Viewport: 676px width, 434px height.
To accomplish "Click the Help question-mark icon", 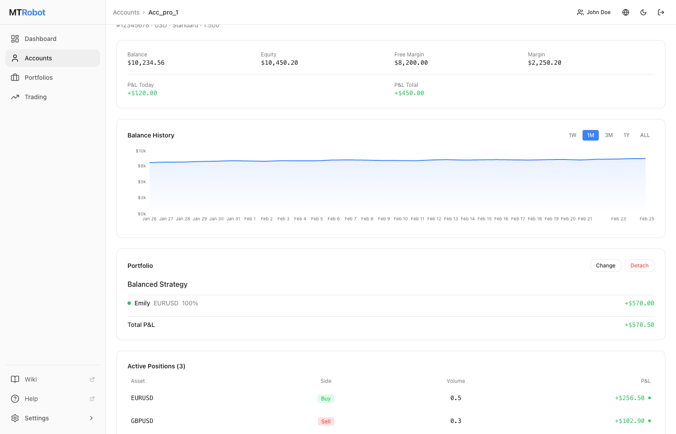I will [15, 399].
